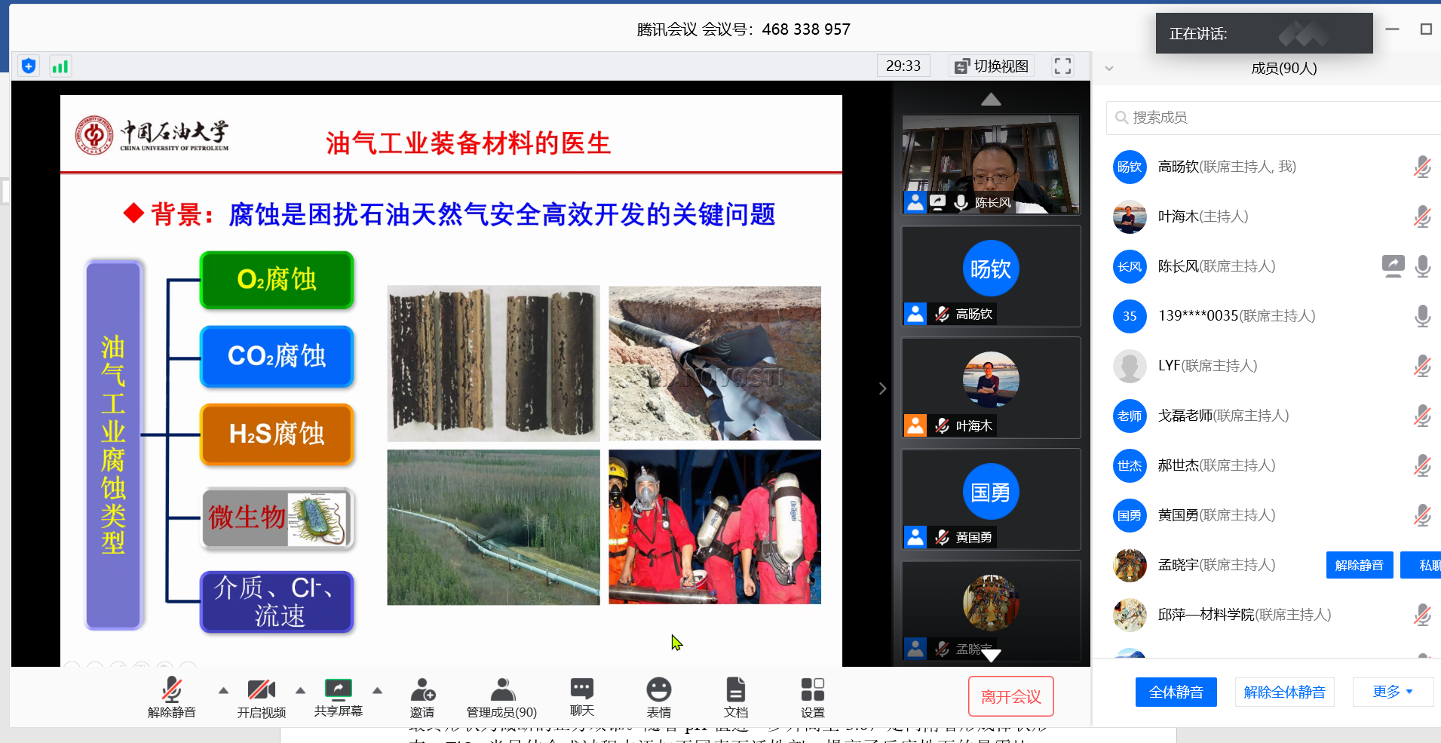Click the network signal strength icon
This screenshot has height=743, width=1441.
[x=60, y=66]
